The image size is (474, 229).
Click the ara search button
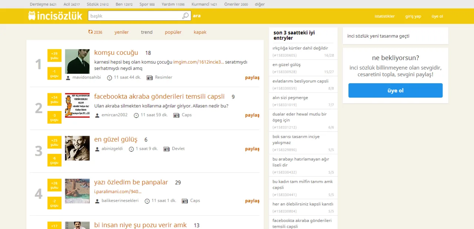(x=197, y=16)
